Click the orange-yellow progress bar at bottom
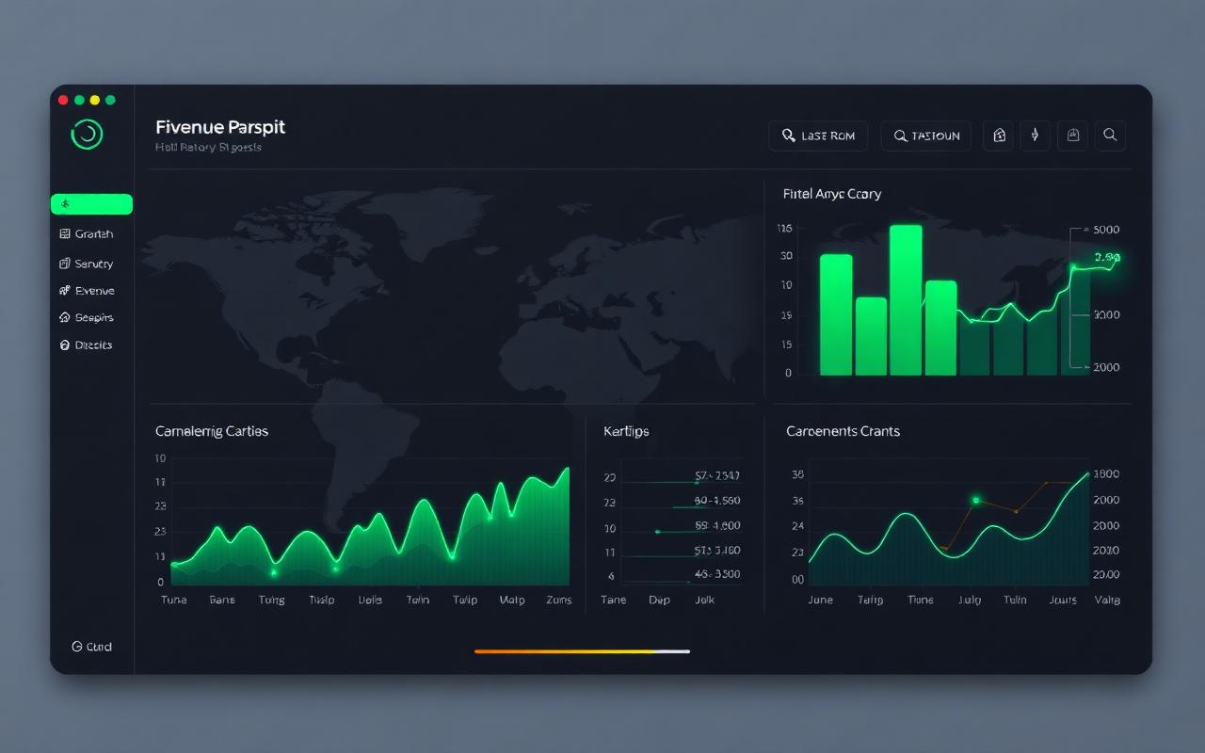This screenshot has height=753, width=1205. click(x=582, y=651)
